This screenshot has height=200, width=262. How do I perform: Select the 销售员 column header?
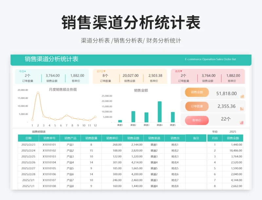(175, 138)
